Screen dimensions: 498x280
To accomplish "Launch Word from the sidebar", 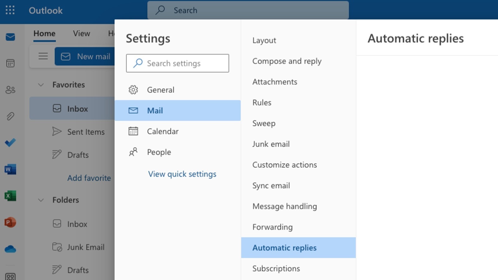I will coord(10,169).
